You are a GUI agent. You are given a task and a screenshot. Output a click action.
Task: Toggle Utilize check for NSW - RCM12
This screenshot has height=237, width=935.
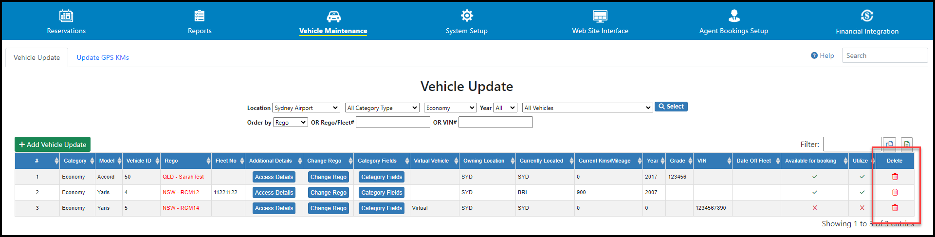click(x=862, y=192)
